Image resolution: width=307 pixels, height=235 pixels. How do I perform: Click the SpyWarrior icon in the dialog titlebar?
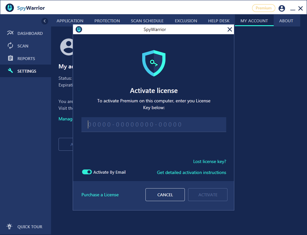[x=79, y=29]
